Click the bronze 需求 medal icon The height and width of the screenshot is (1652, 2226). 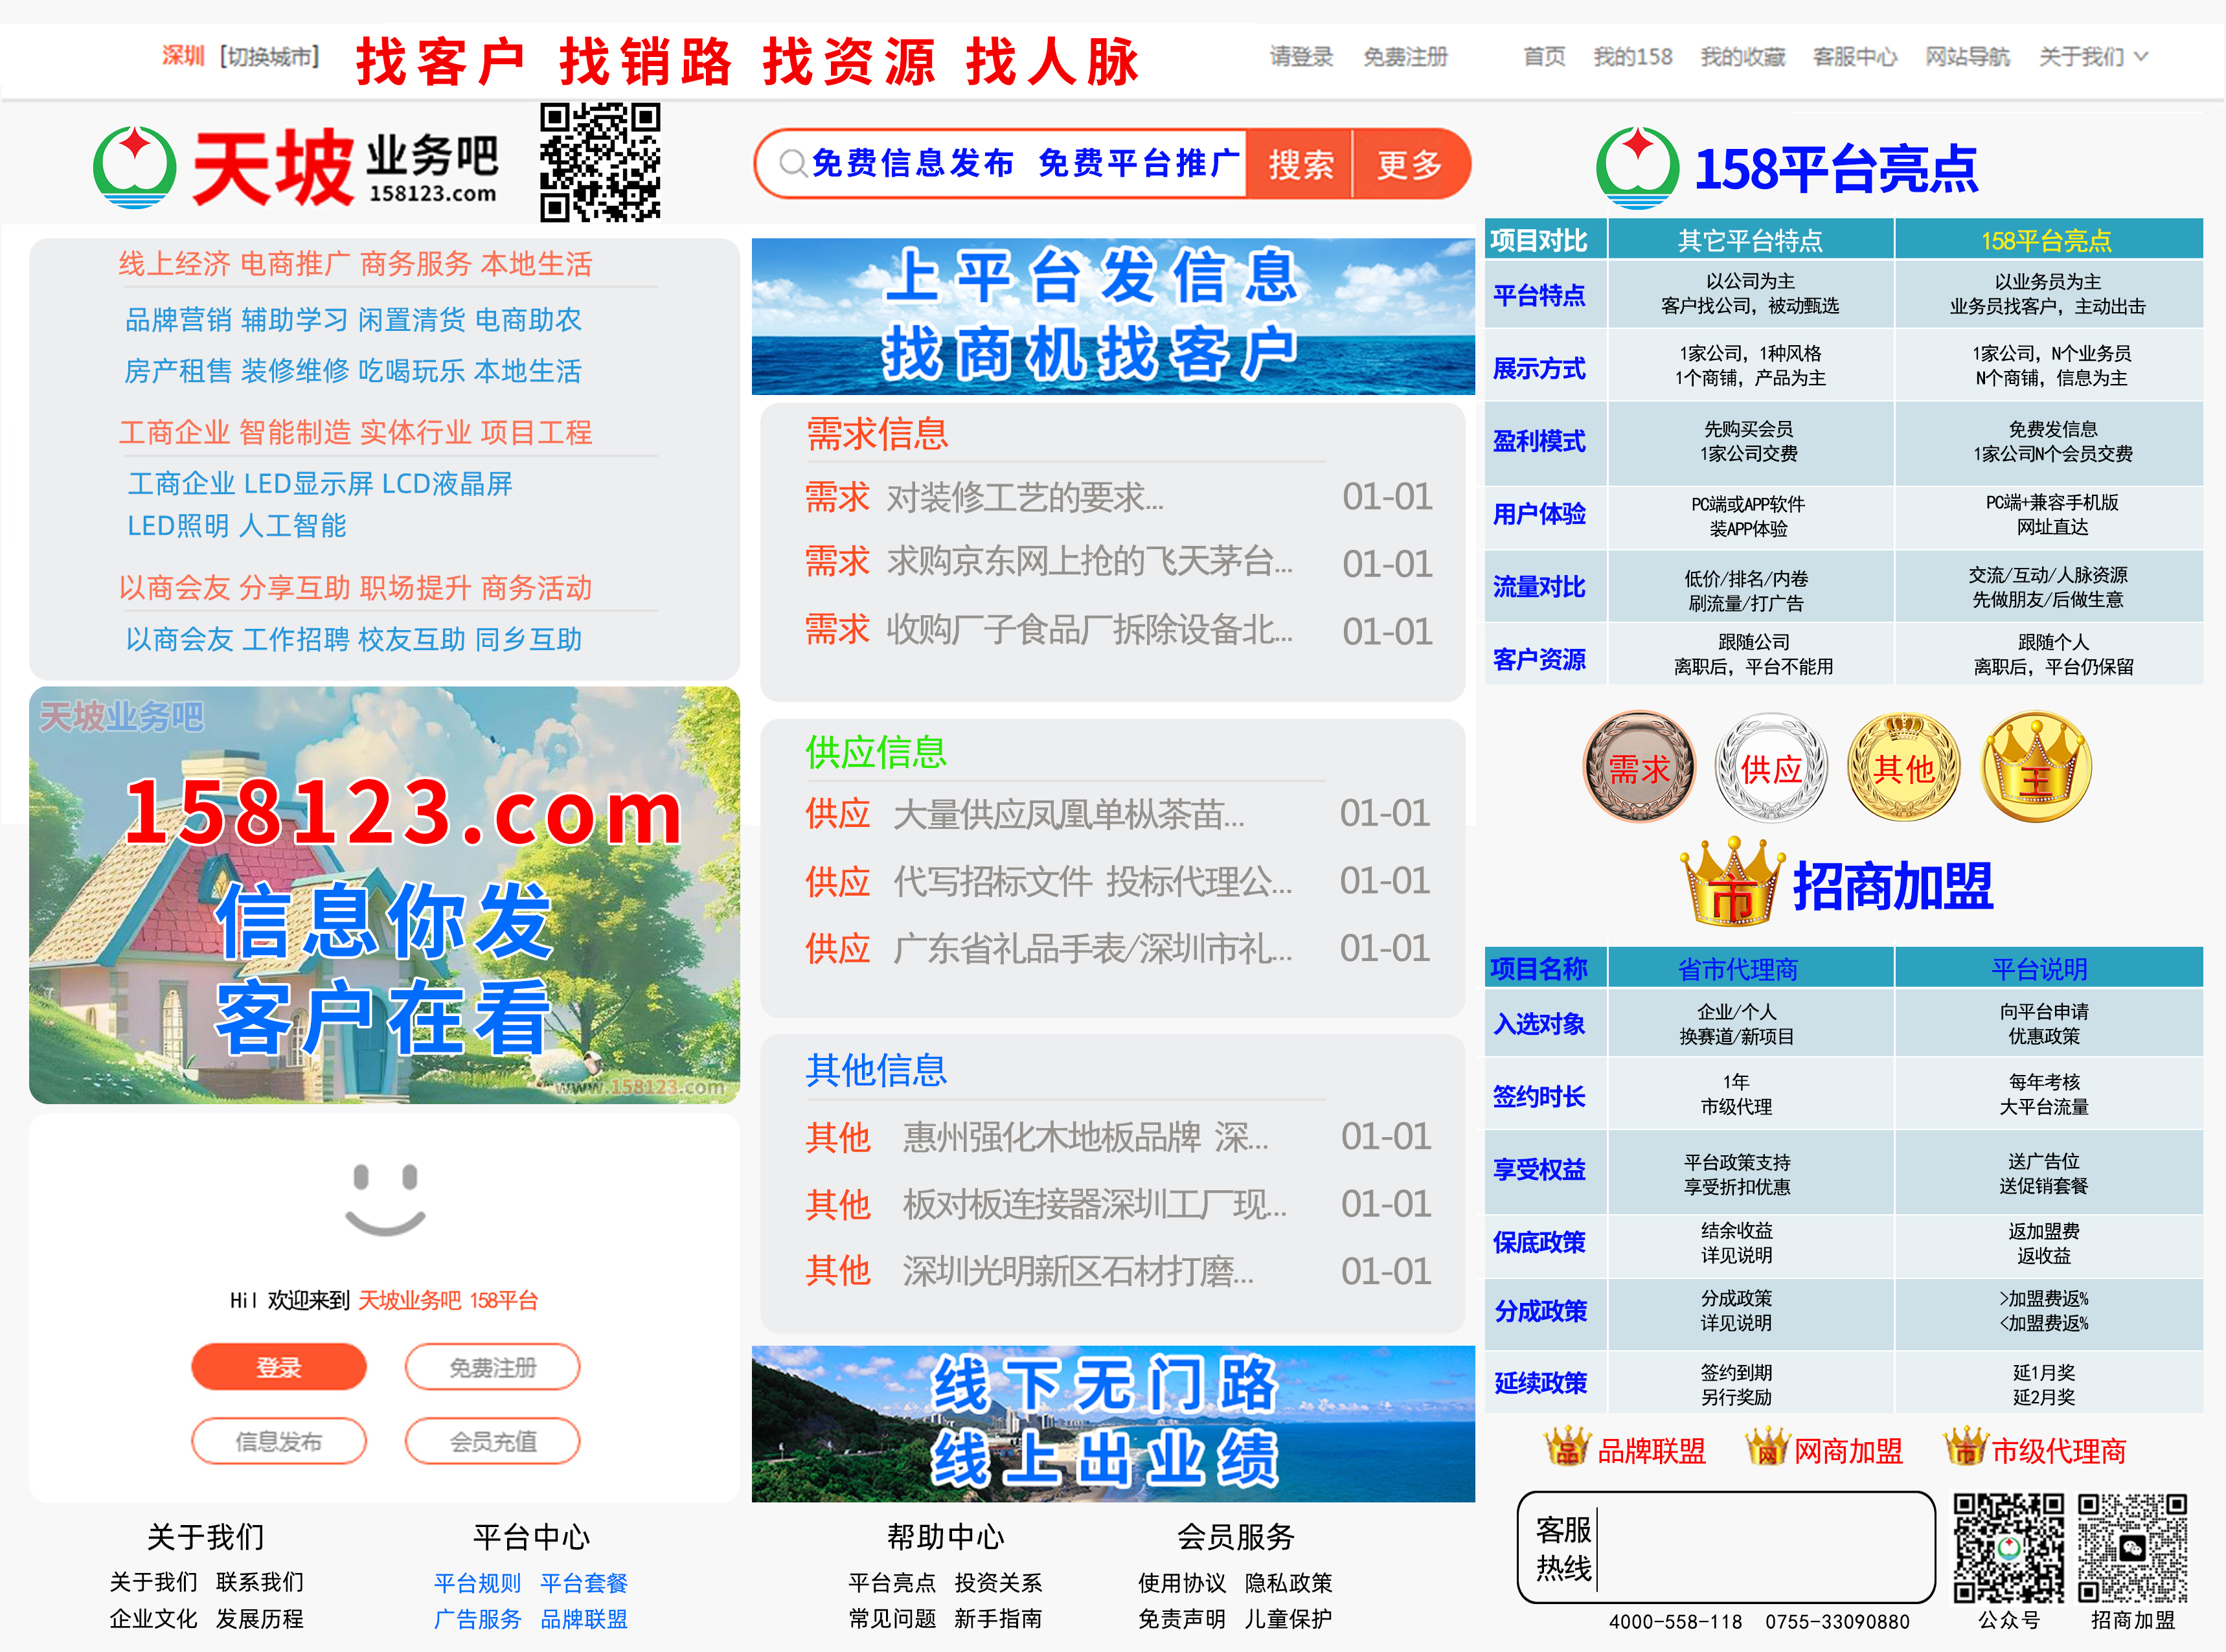coord(1639,768)
